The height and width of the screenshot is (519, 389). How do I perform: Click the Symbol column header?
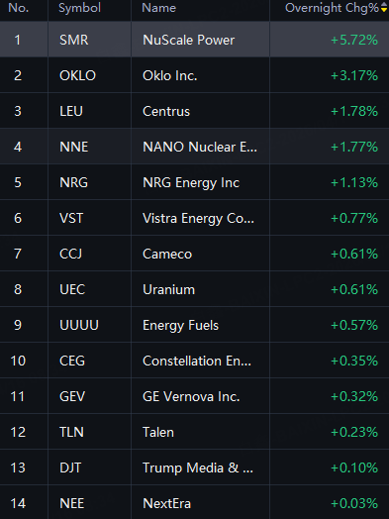[79, 8]
